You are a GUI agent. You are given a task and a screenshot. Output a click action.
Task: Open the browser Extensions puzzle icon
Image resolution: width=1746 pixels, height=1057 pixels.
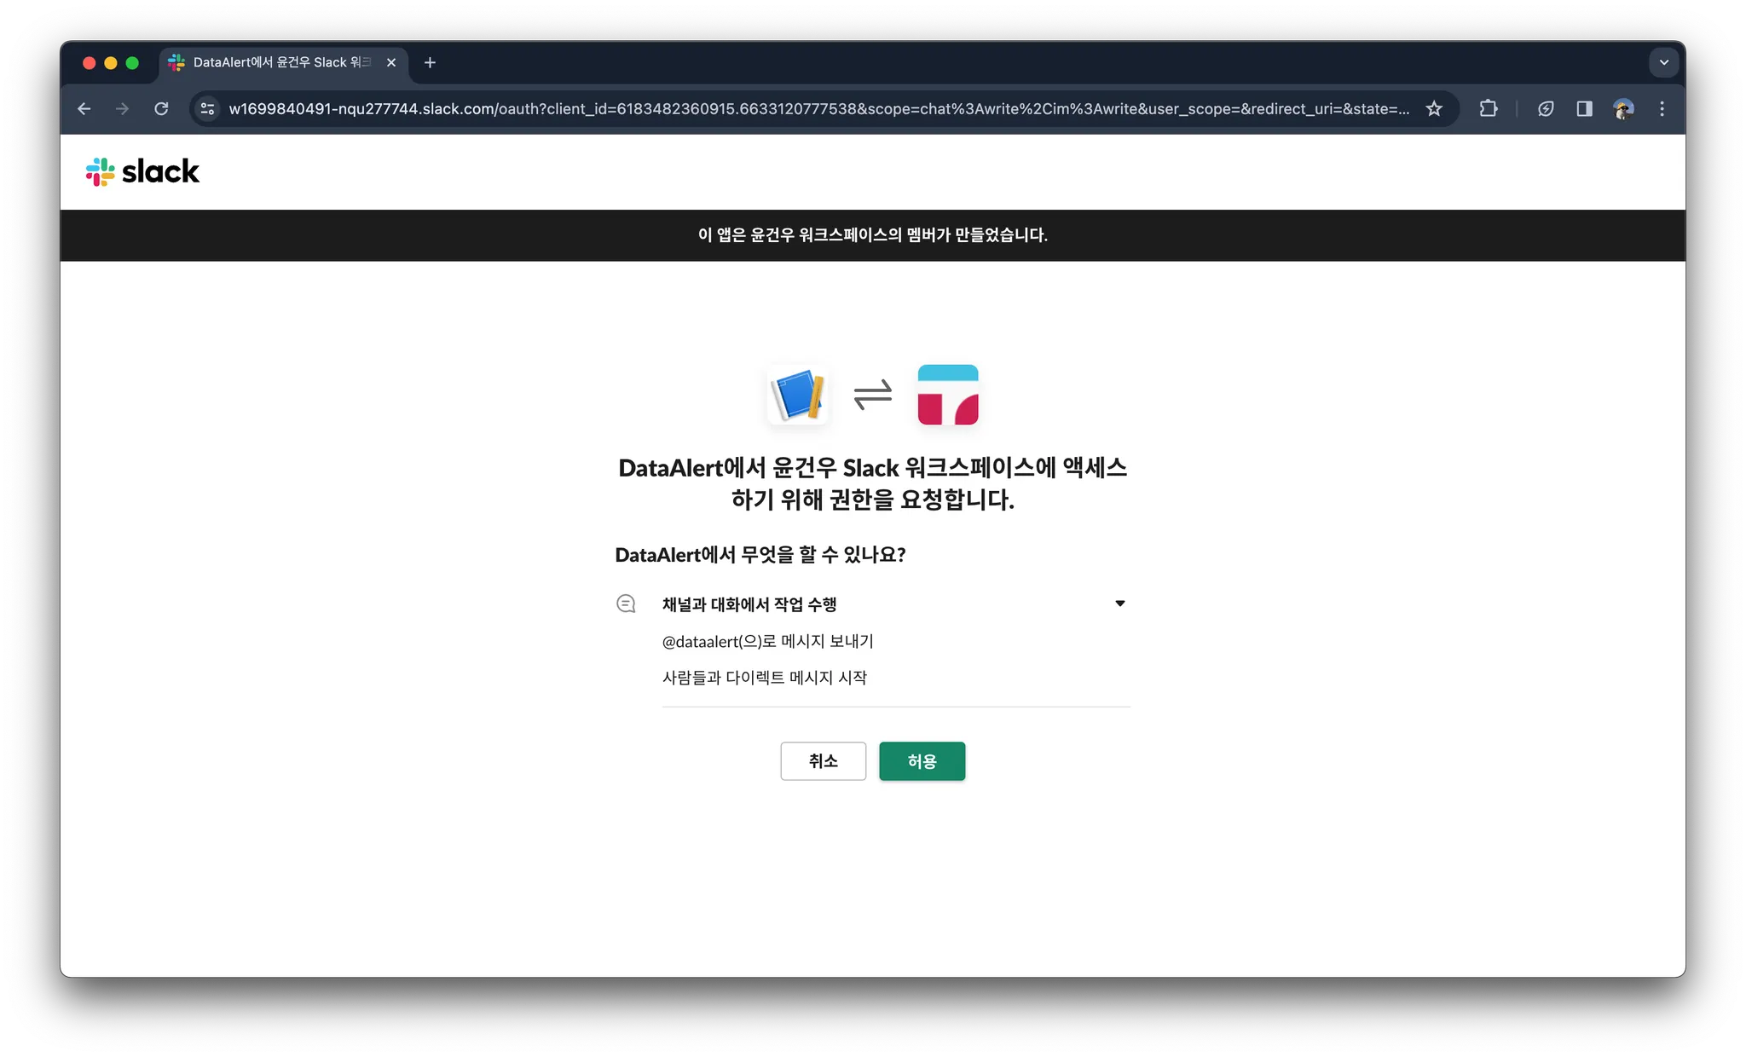coord(1488,109)
